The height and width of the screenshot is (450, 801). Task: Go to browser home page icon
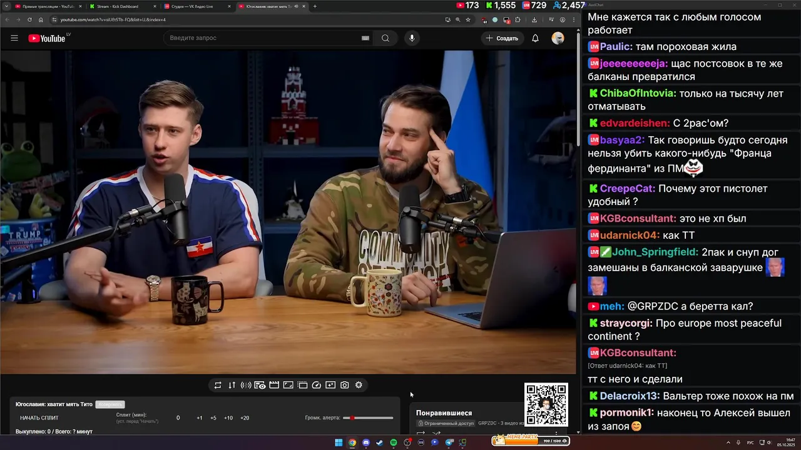pyautogui.click(x=41, y=19)
